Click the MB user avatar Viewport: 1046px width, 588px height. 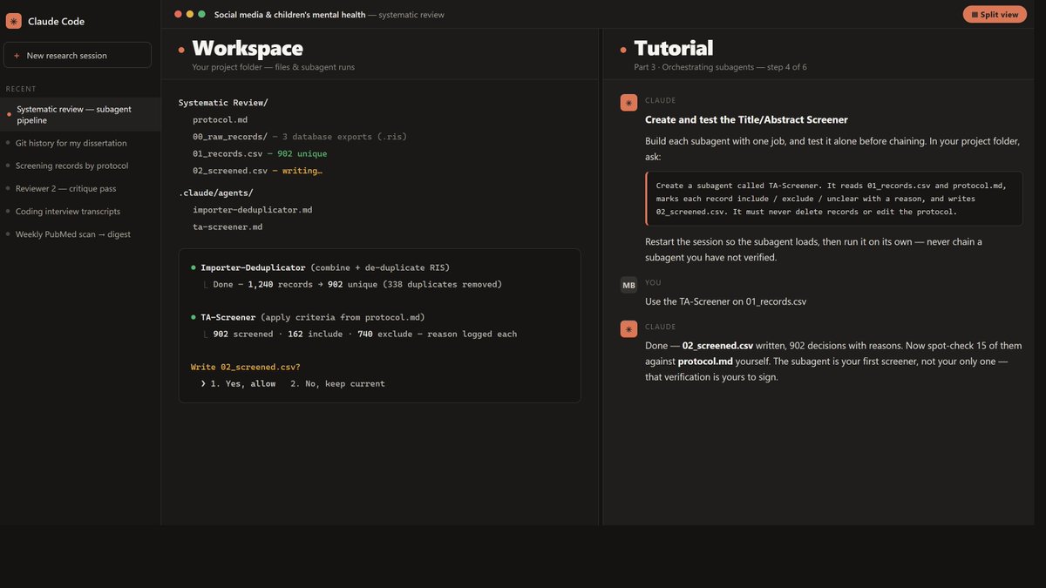coord(628,285)
